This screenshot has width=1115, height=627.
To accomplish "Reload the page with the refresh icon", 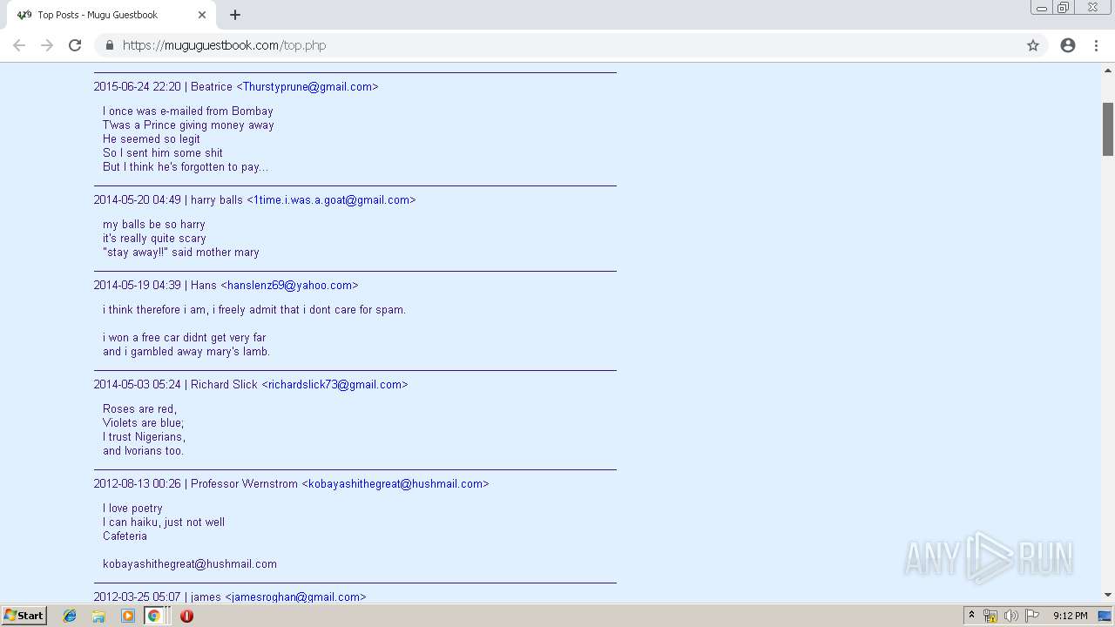I will tap(75, 45).
